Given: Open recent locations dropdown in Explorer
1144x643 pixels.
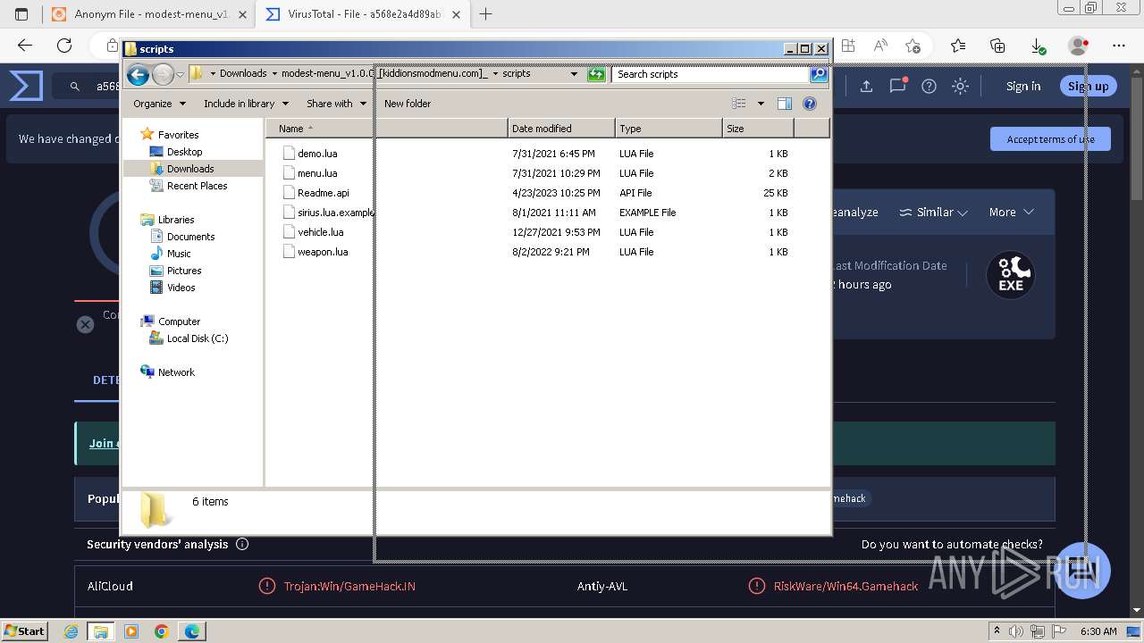Looking at the screenshot, I should click(180, 75).
